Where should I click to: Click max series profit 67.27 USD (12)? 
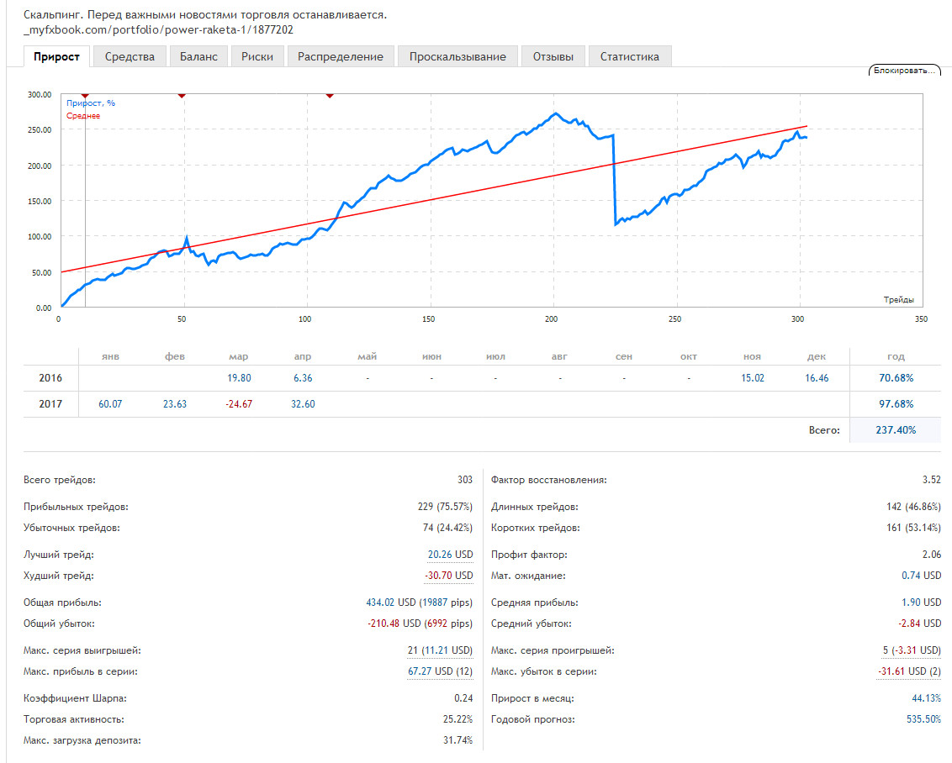(440, 671)
